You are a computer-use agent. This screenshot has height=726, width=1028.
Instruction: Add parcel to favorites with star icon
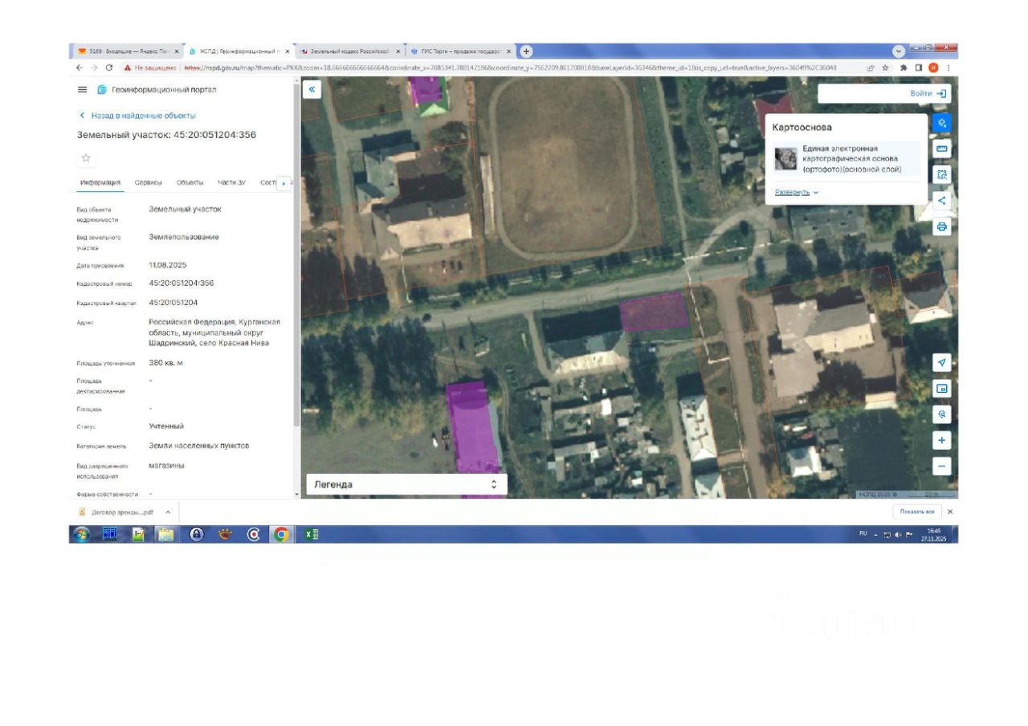coord(86,157)
